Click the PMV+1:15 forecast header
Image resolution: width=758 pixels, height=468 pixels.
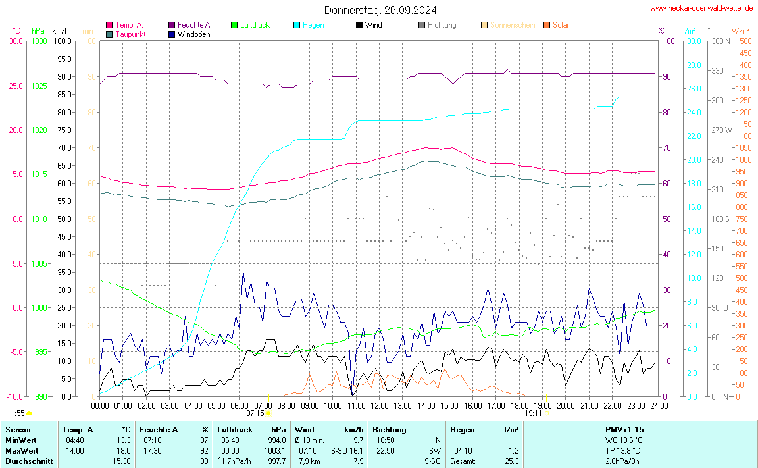pyautogui.click(x=624, y=430)
